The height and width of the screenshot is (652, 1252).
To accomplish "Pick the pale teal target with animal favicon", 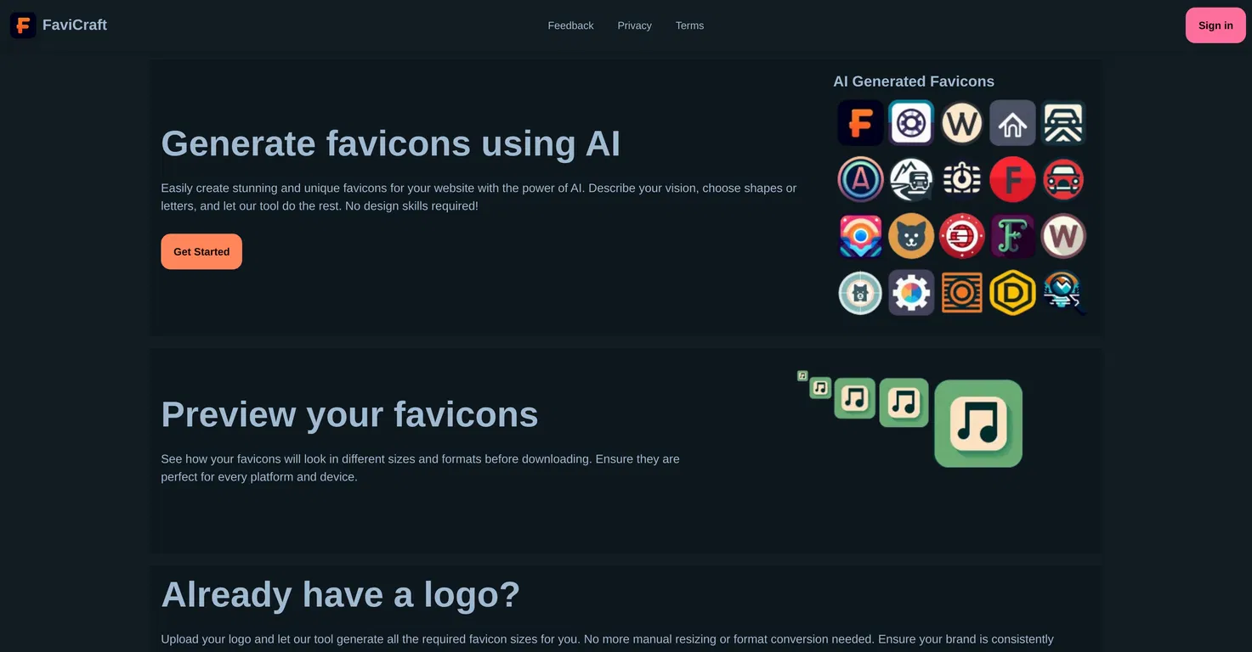I will point(860,293).
